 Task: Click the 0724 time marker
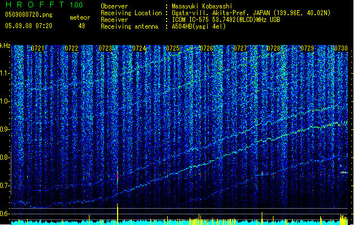click(x=139, y=48)
